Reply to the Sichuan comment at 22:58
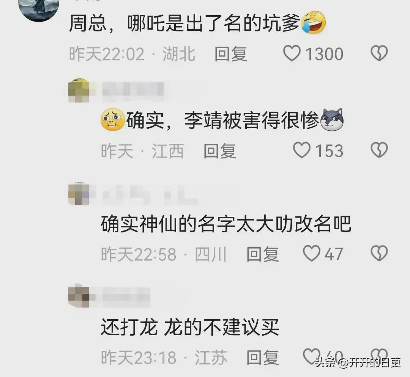Image resolution: width=410 pixels, height=377 pixels. [x=263, y=254]
